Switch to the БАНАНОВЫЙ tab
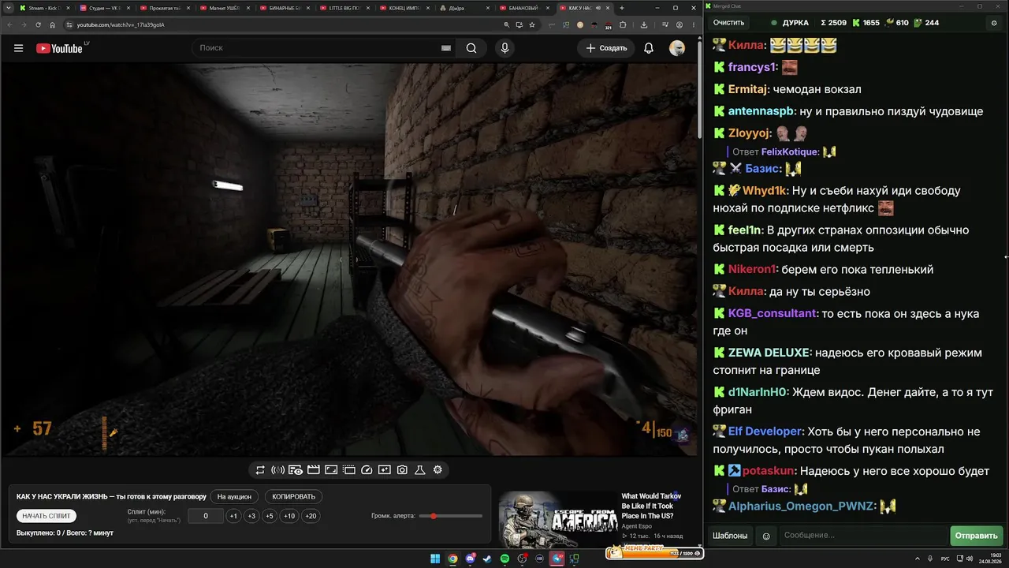1009x568 pixels. (x=525, y=8)
